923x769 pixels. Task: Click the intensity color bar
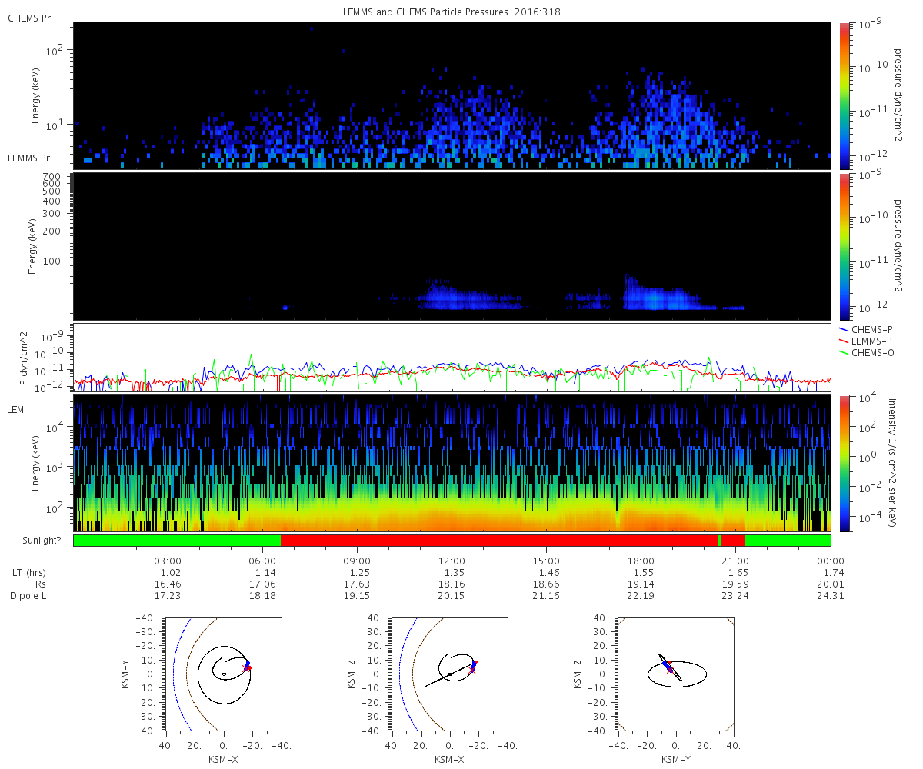845,464
